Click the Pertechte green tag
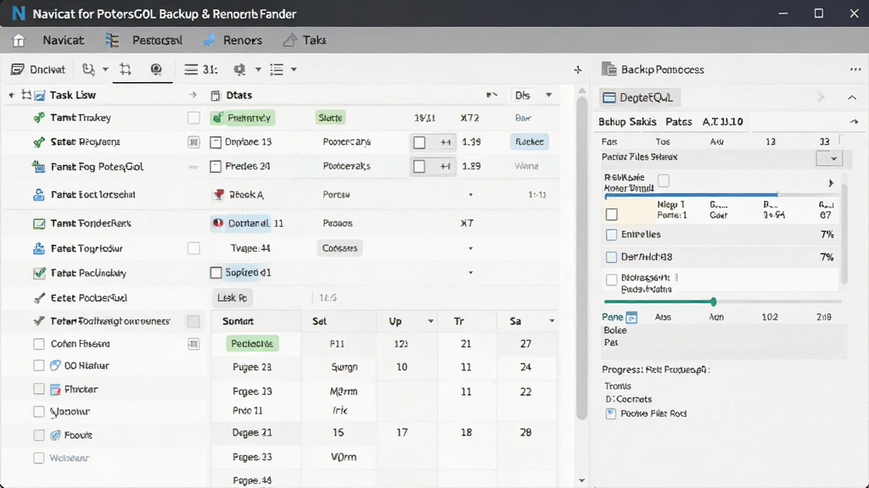Image resolution: width=869 pixels, height=488 pixels. 252,344
